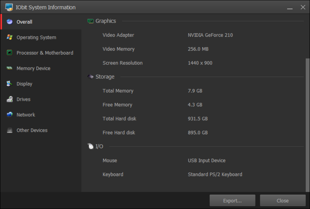The width and height of the screenshot is (310, 209).
Task: Click the Display monitor icon
Action: click(x=9, y=84)
